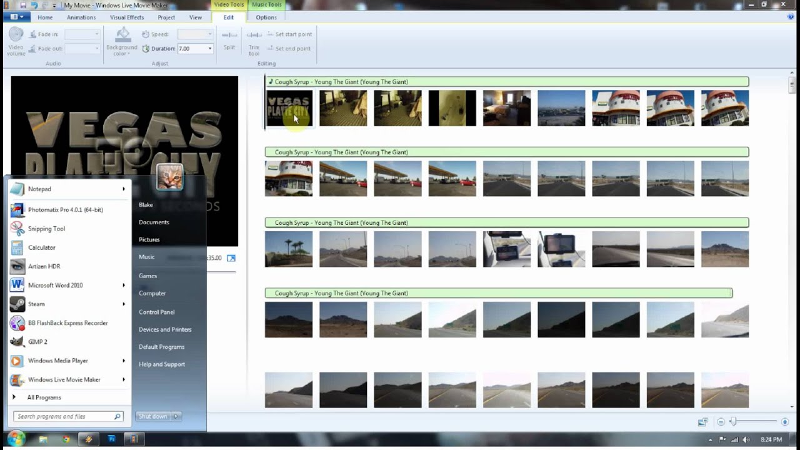Switch to the Home tab

[x=45, y=17]
